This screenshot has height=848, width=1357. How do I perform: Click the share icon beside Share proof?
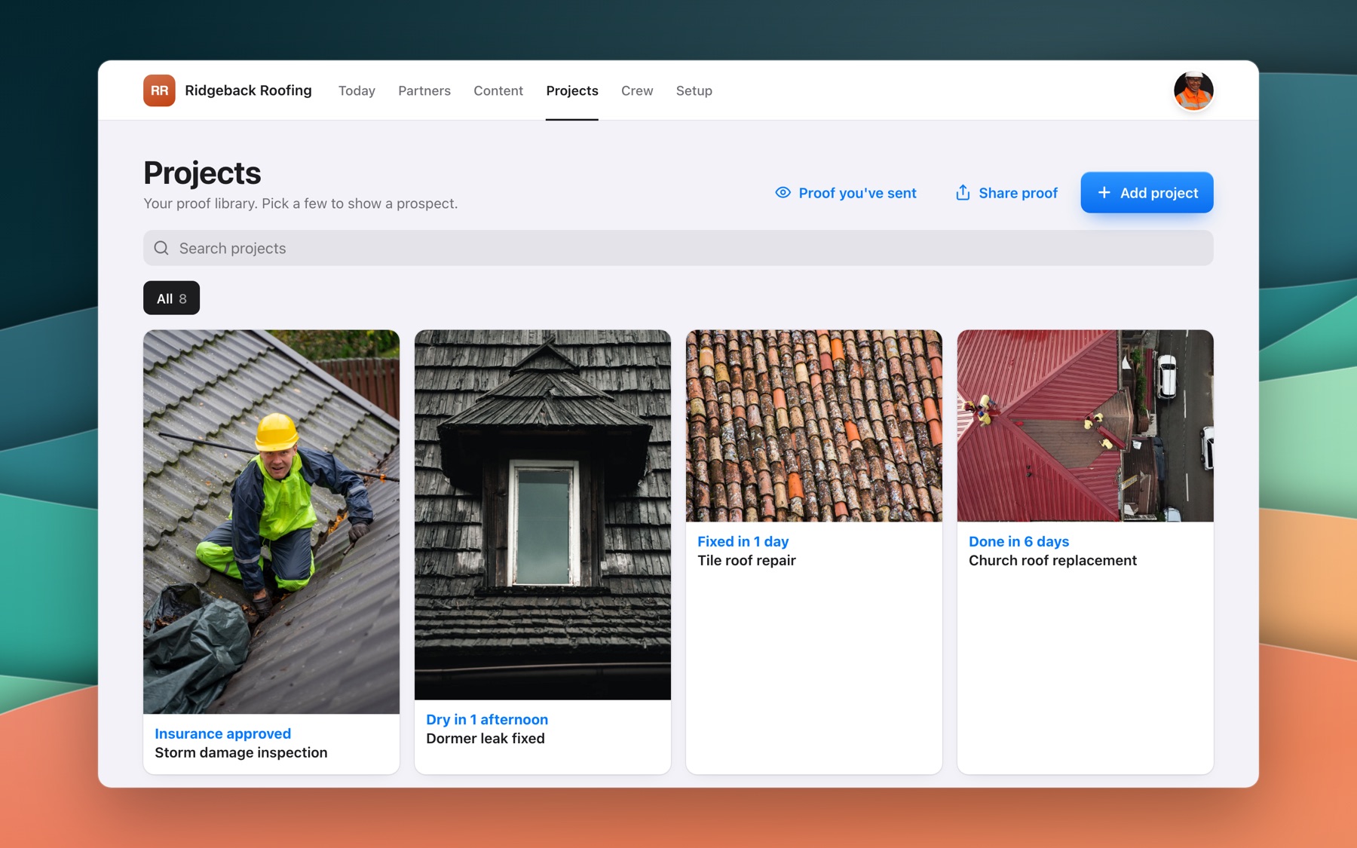point(963,193)
